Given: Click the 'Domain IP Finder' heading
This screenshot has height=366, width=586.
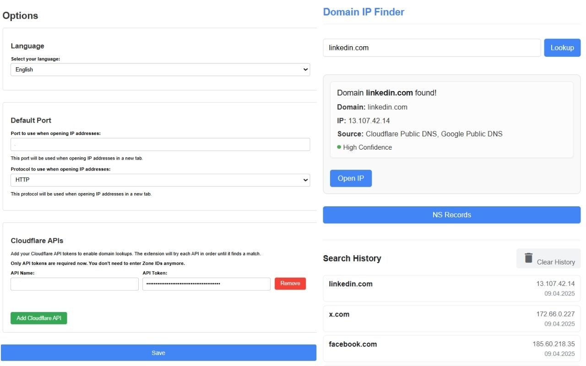Looking at the screenshot, I should click(364, 12).
